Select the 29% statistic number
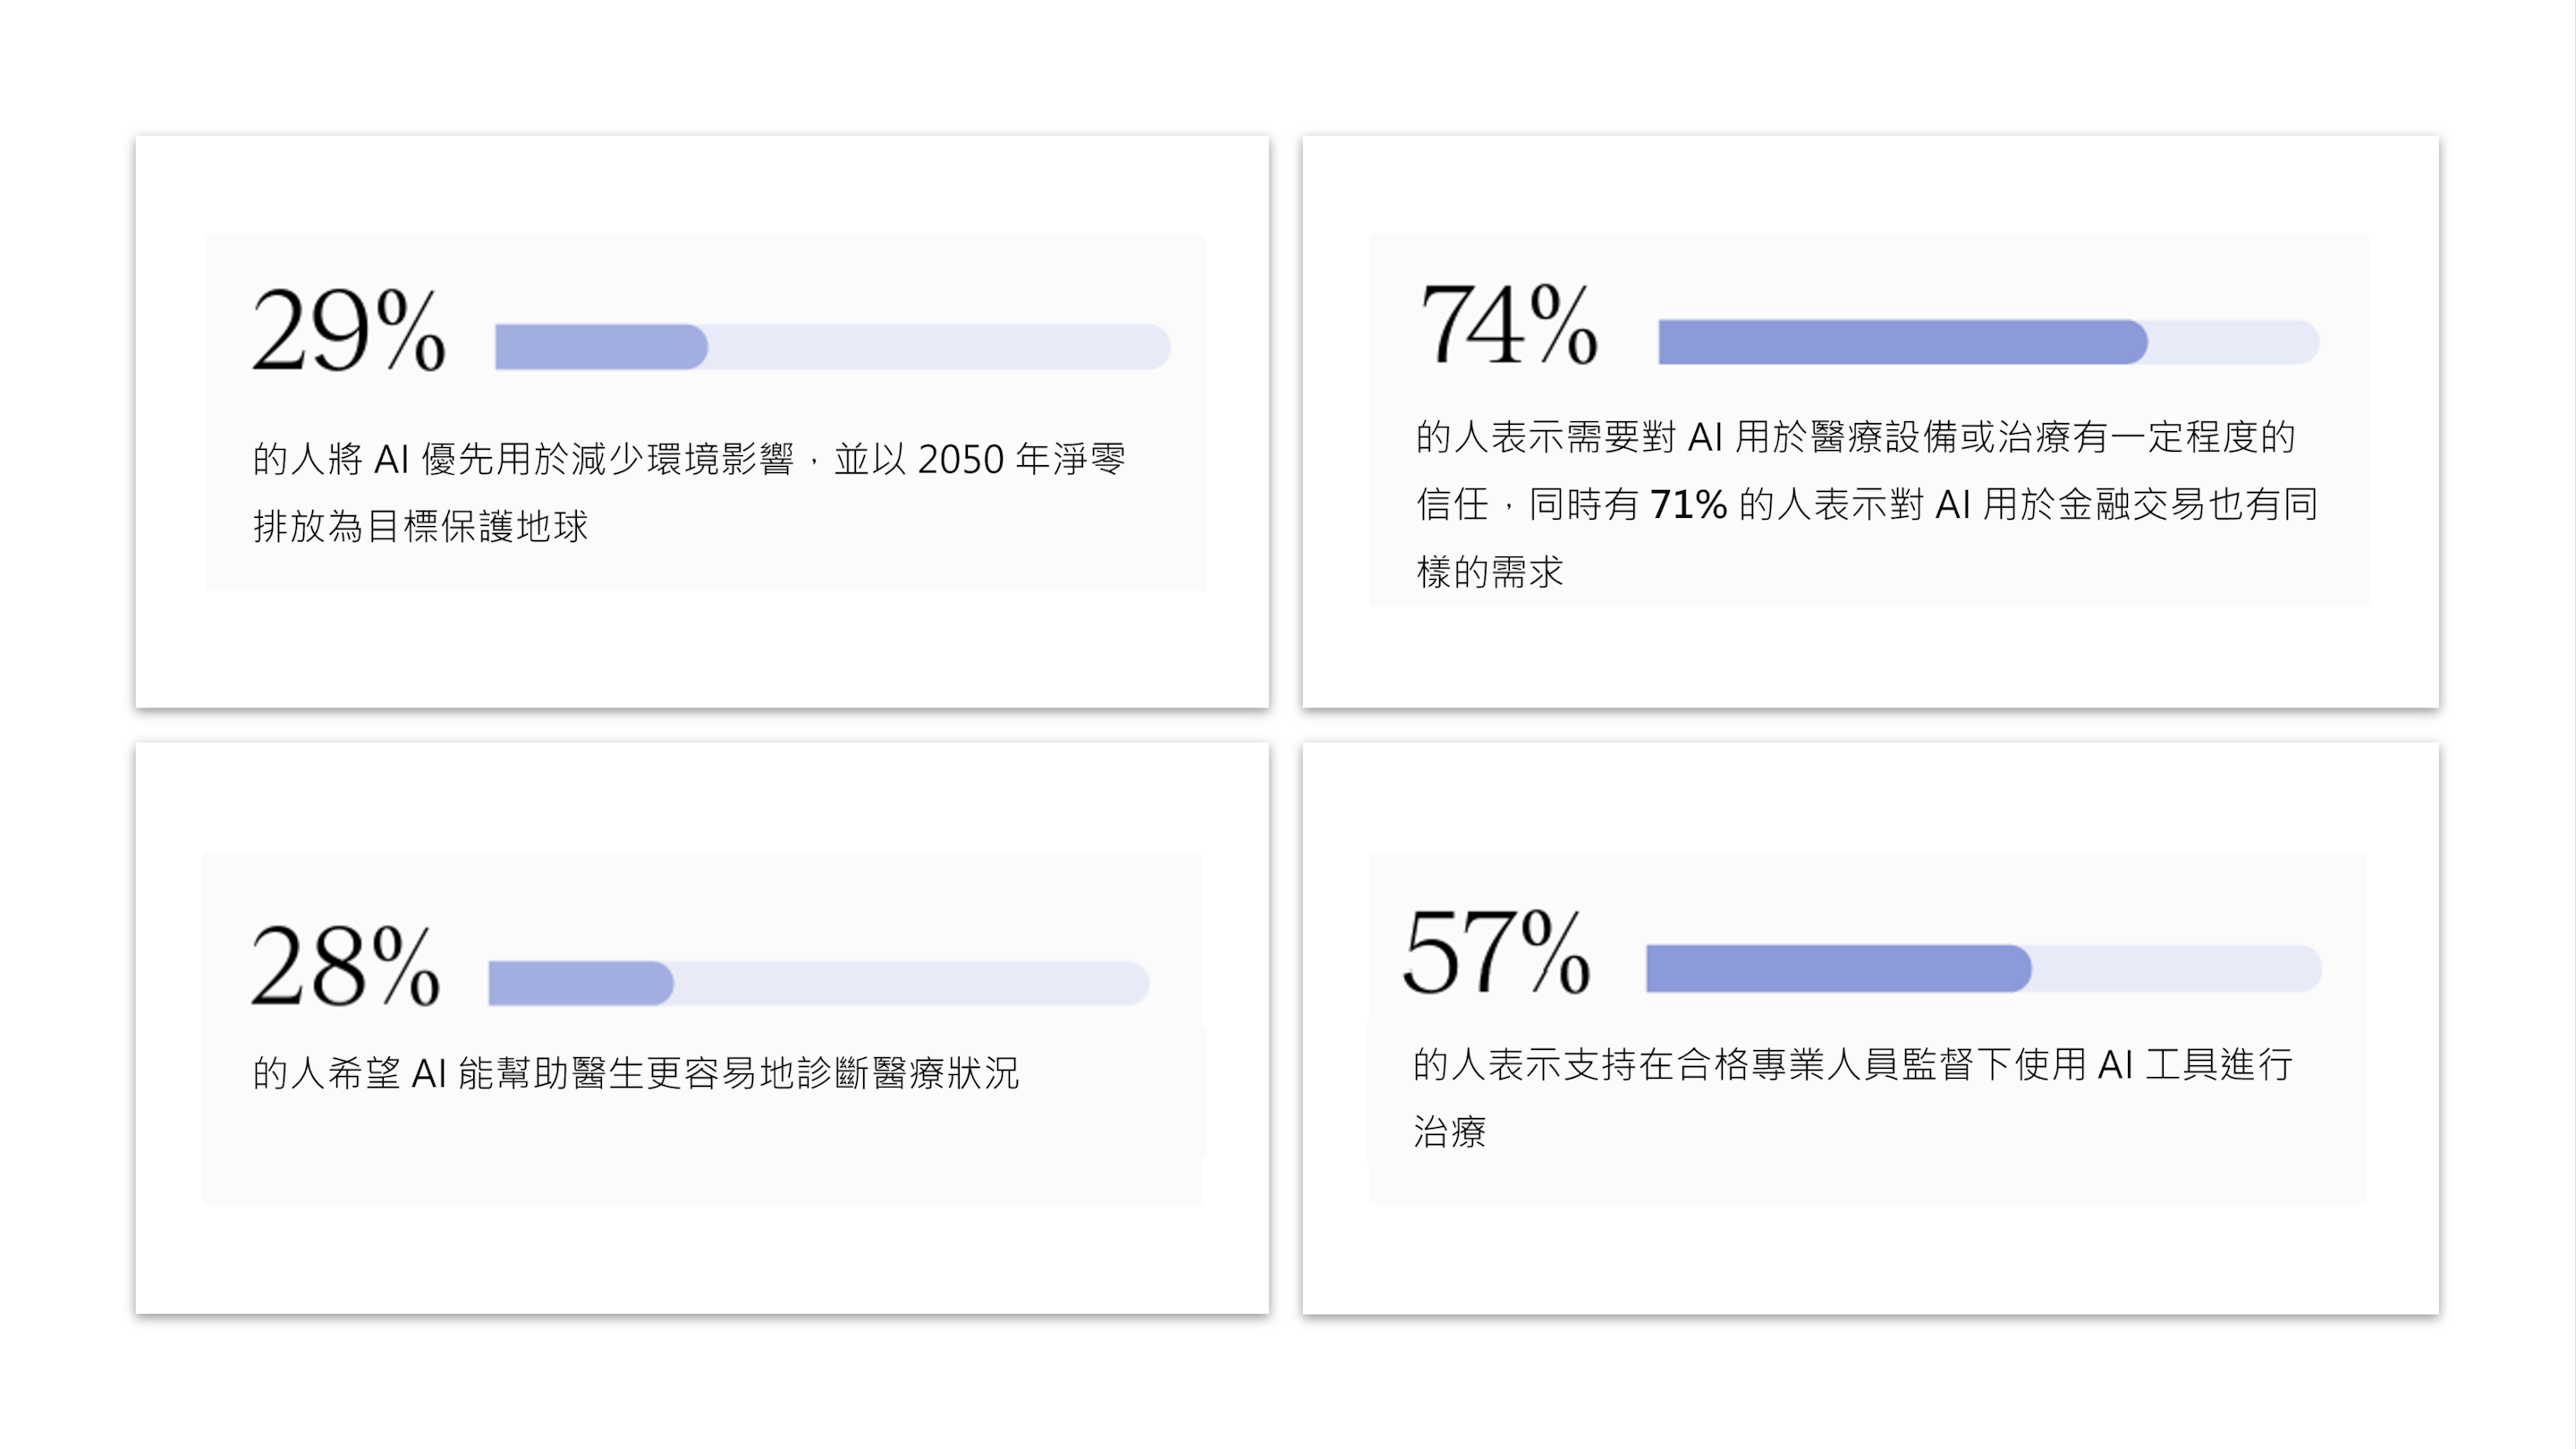Image resolution: width=2576 pixels, height=1449 pixels. click(x=348, y=330)
